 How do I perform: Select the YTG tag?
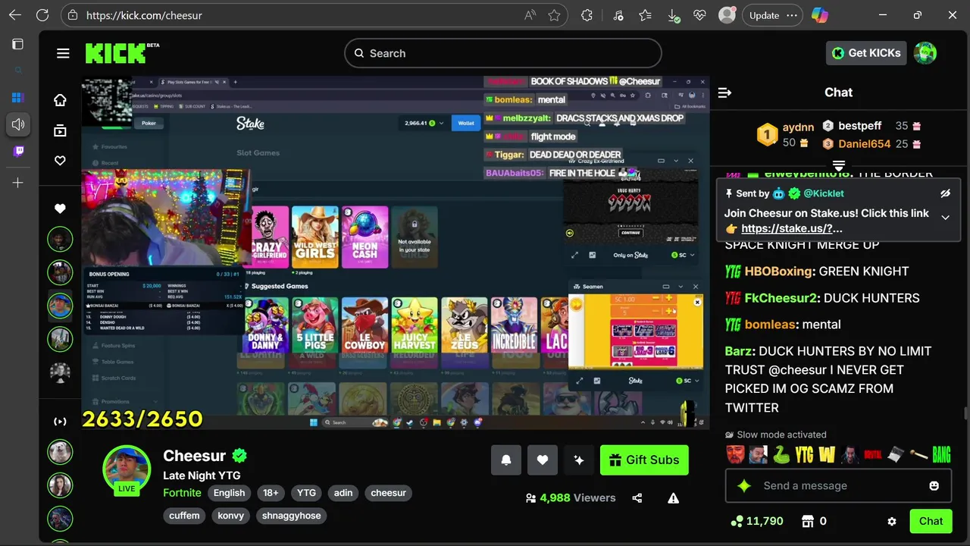click(306, 493)
